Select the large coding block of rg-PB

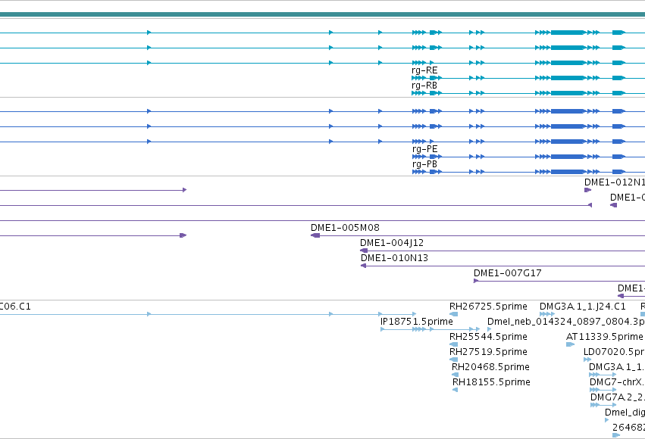[568, 172]
